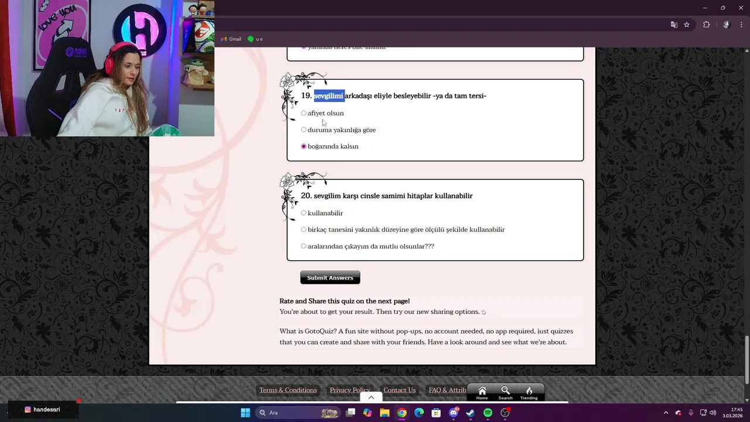The width and height of the screenshot is (750, 422).
Task: Open Microsoft Store from the taskbar
Action: (436, 413)
